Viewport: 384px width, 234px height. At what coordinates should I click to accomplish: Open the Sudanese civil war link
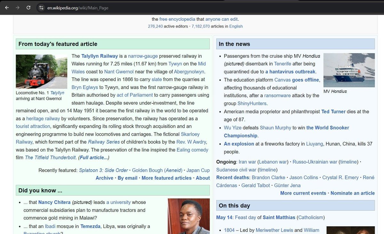(236, 170)
